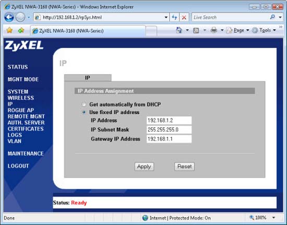Open LOGS in the sidebar

15,135
